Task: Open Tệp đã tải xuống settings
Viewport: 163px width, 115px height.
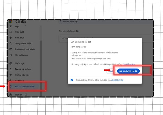Action: [x=23, y=69]
